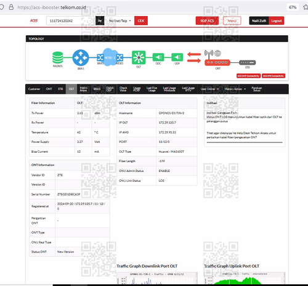Image resolution: width=308 pixels, height=286 pixels.
Task: Open the Usage PCRF tab
Action: (137, 89)
